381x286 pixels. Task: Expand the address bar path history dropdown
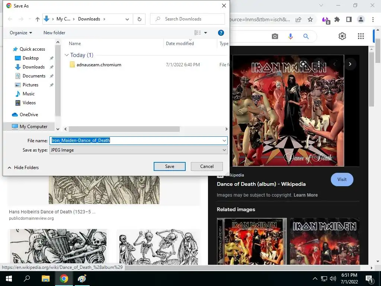127,19
